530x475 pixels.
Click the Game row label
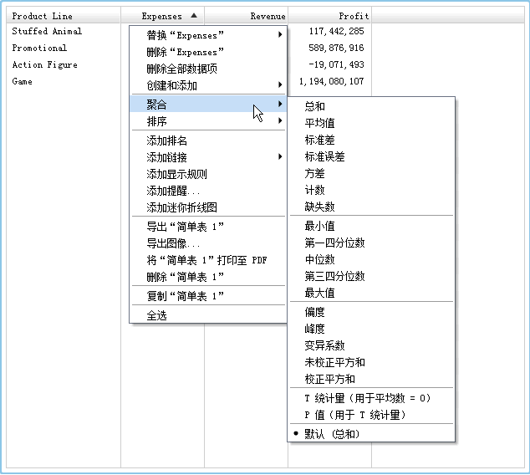pos(23,81)
